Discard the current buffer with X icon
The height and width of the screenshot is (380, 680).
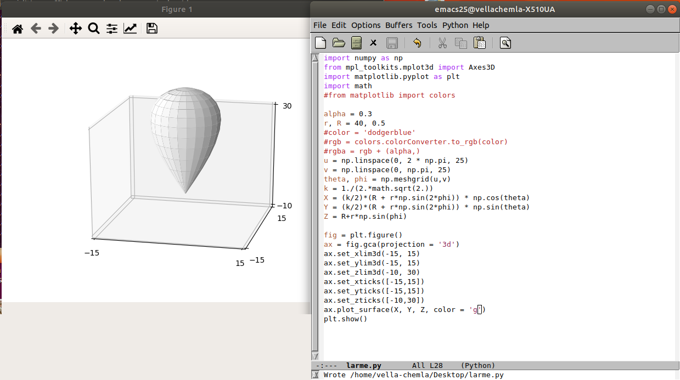[x=373, y=43]
